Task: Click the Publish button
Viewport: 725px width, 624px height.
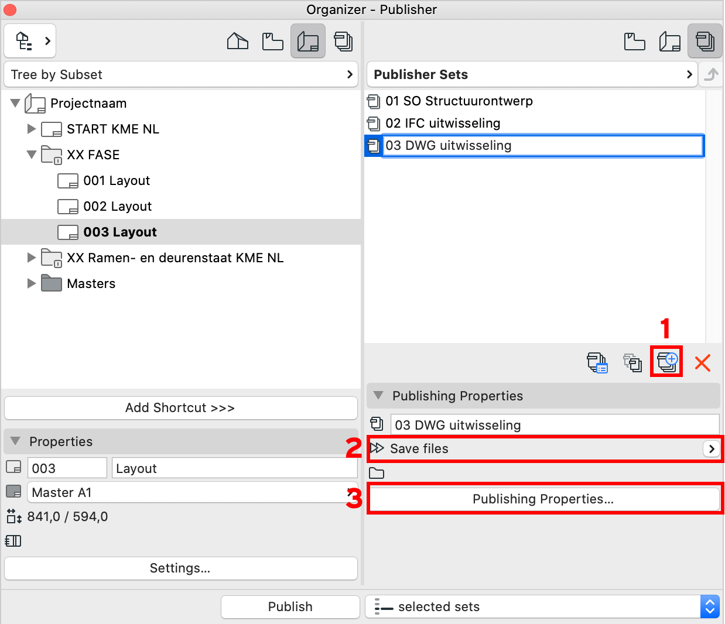Action: tap(290, 607)
